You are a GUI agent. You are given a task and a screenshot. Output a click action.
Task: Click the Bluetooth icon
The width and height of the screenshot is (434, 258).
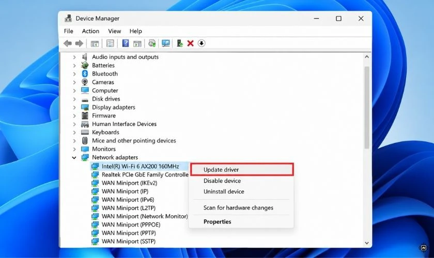85,74
